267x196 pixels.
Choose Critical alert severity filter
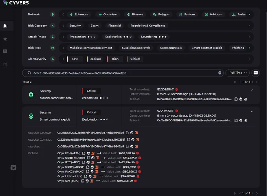click(135, 59)
